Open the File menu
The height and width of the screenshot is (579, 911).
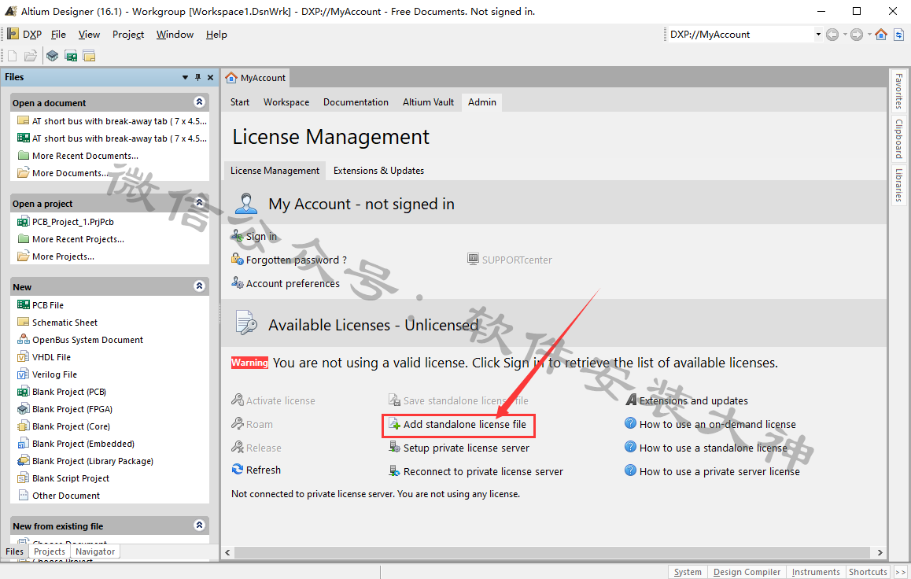(59, 35)
